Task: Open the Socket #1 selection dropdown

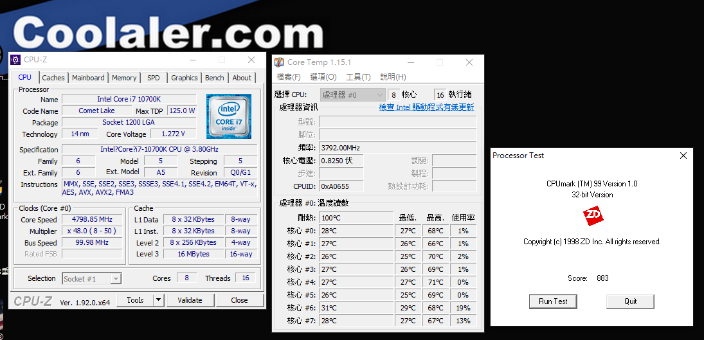Action: (x=91, y=278)
